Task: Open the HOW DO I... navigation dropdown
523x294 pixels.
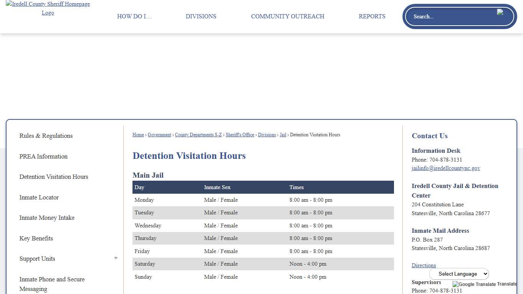Action: pos(134,16)
